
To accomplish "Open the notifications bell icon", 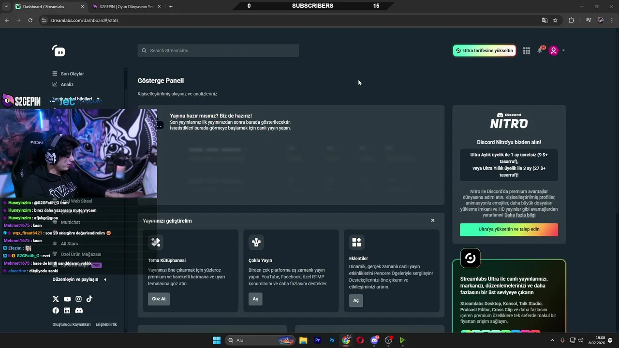I will 540,50.
